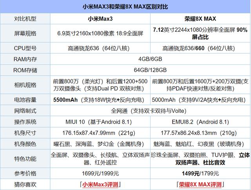Select the 屏幕规格 row label
This screenshot has width=251, height=190.
(x=25, y=33)
